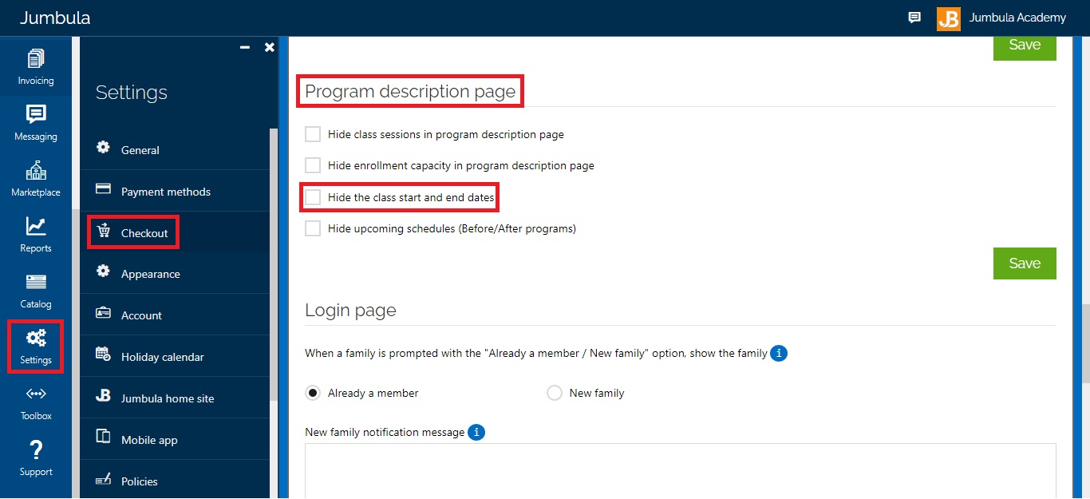Open the Catalog sidebar icon
This screenshot has width=1090, height=499.
click(36, 282)
